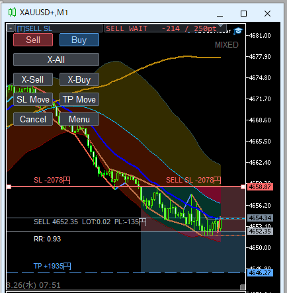Click the dropdown triangle beside 250pt
The image size is (287, 293).
point(221,26)
